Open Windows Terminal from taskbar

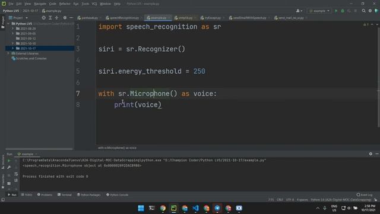tap(152, 208)
